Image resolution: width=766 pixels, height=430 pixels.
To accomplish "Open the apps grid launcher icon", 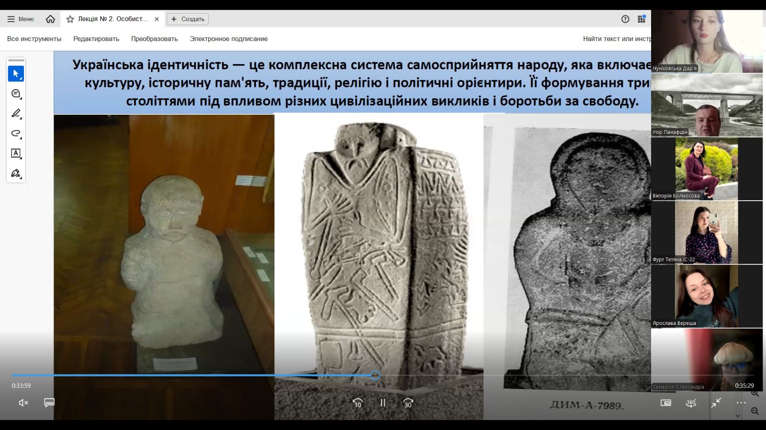I will pyautogui.click(x=641, y=19).
